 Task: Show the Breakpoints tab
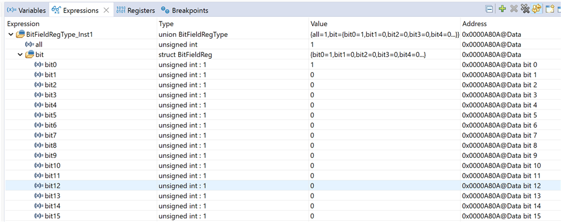coord(184,10)
